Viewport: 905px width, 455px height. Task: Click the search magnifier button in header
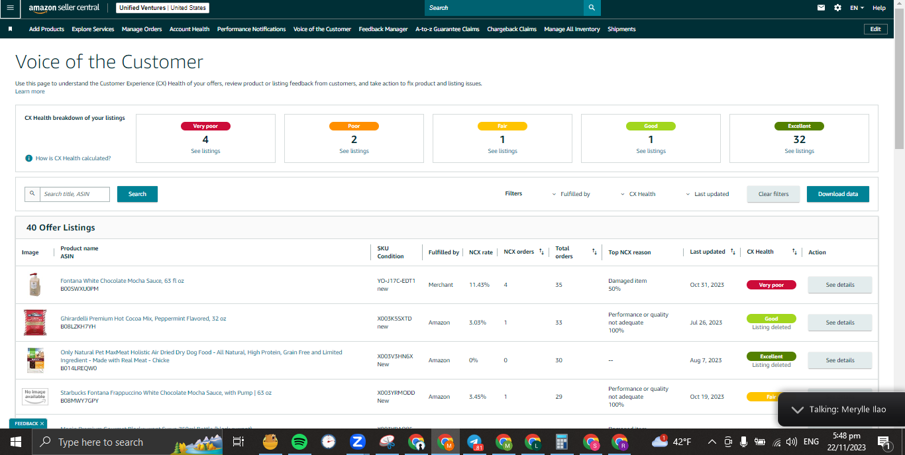592,8
